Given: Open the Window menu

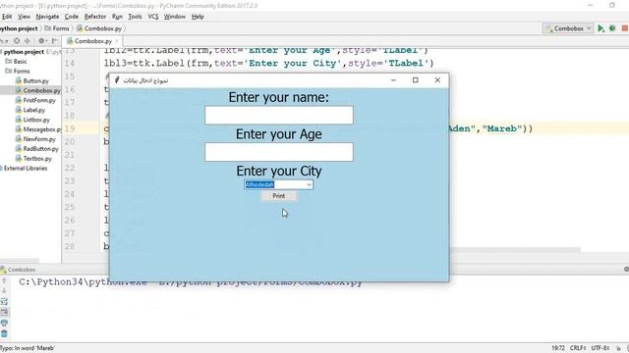Looking at the screenshot, I should [x=175, y=17].
